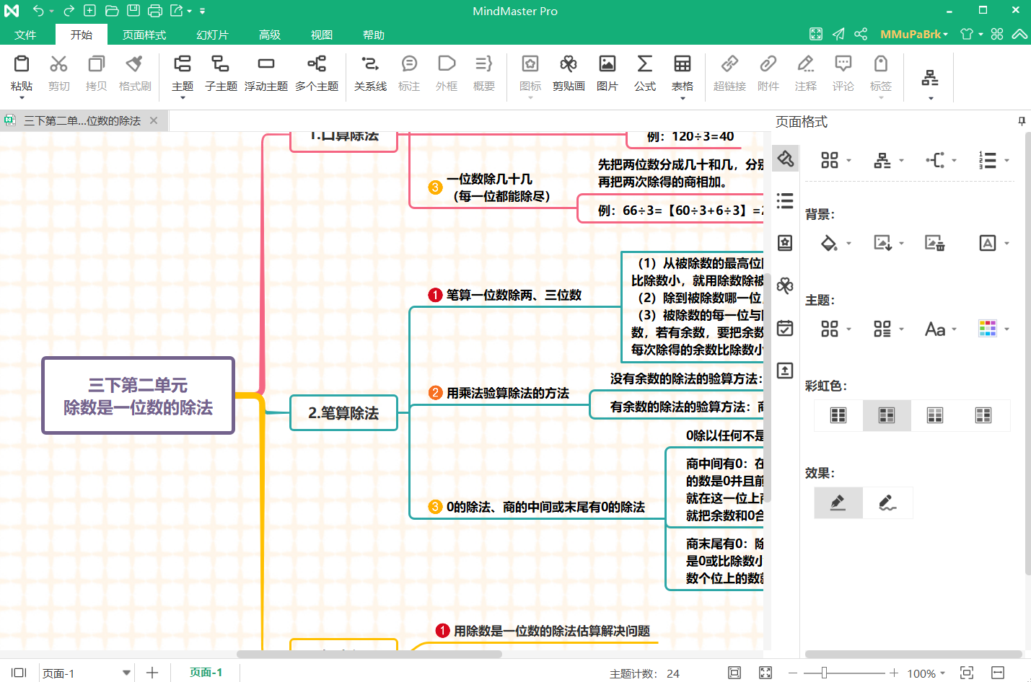Click the zoom out minus button
1031x682 pixels.
click(x=793, y=673)
